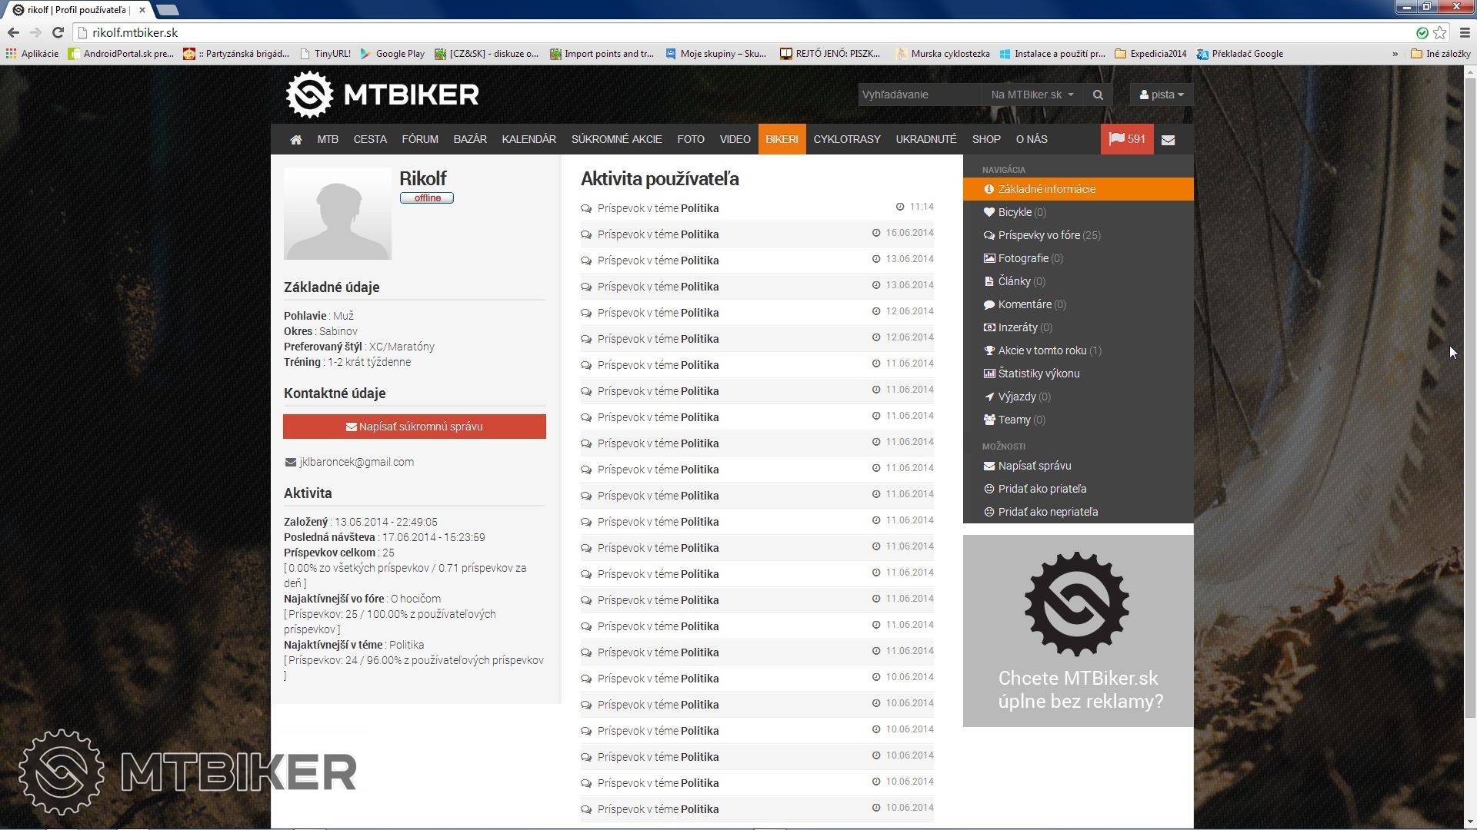
Task: Click 'Pridať ako priateľa' option
Action: tap(1042, 489)
